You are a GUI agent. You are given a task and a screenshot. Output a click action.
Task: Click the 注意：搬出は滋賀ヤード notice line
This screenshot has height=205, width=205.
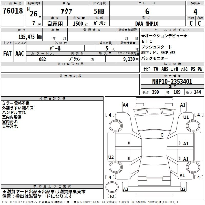37,196
